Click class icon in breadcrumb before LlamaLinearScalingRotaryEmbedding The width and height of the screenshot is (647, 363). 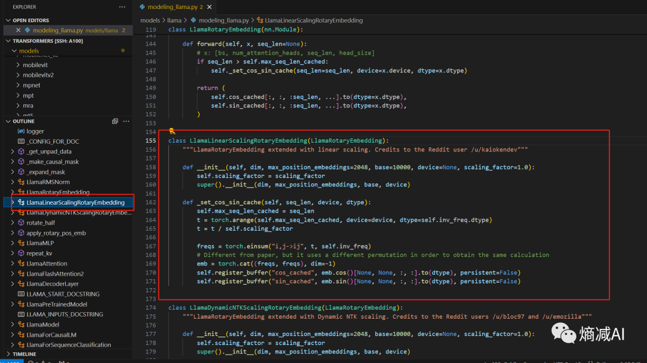click(260, 20)
